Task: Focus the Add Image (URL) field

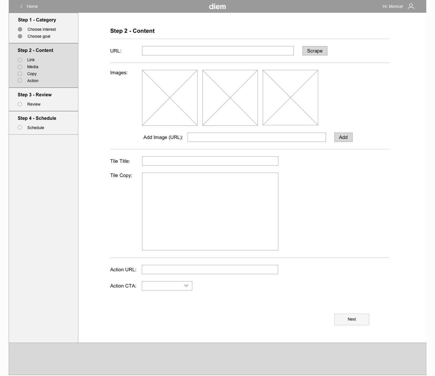Action: point(257,137)
